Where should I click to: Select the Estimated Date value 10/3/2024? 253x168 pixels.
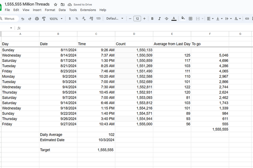pos(96,140)
